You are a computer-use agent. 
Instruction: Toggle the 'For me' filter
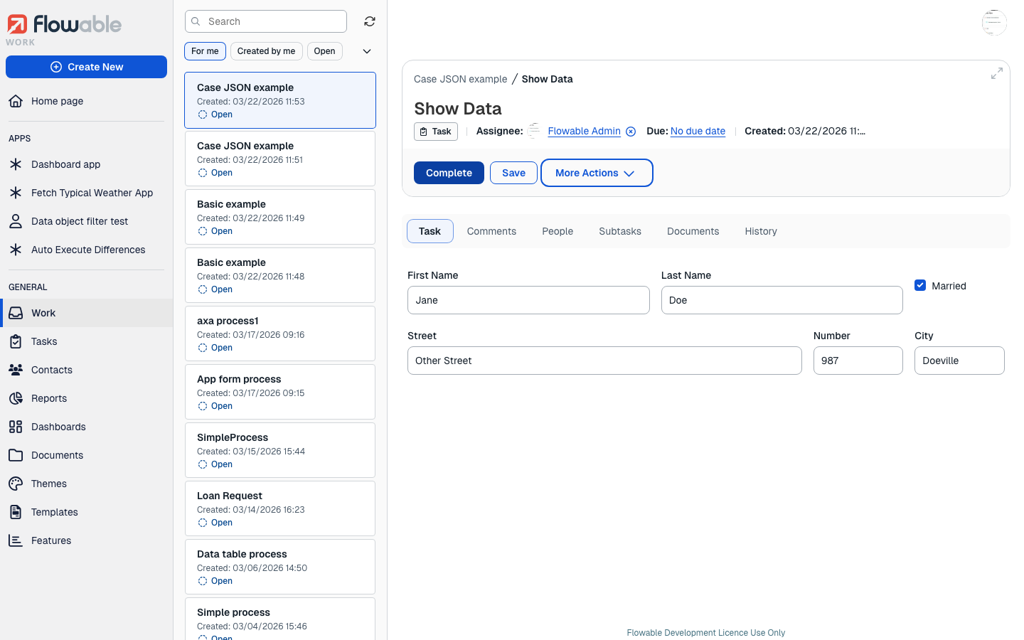tap(205, 50)
